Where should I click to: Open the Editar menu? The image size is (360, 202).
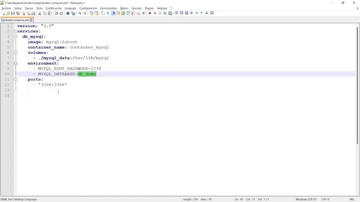(18, 8)
